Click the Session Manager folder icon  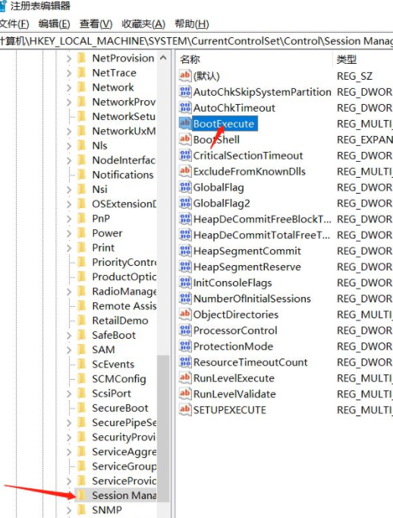(x=81, y=495)
